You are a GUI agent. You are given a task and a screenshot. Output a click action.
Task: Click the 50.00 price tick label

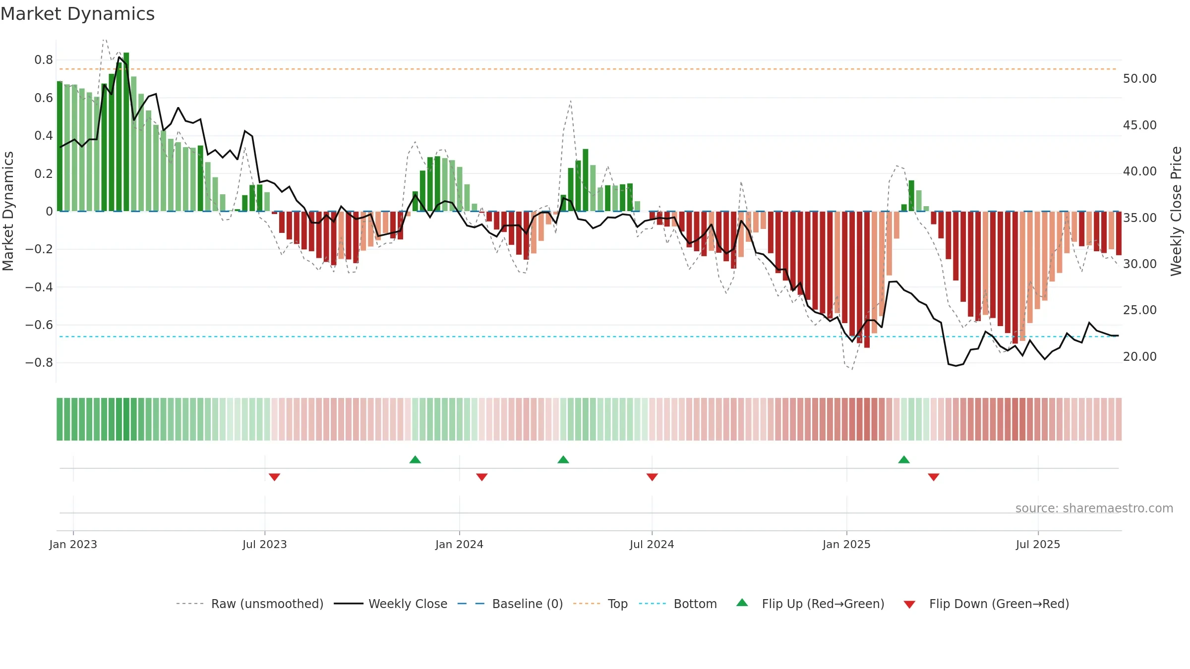[x=1140, y=79]
